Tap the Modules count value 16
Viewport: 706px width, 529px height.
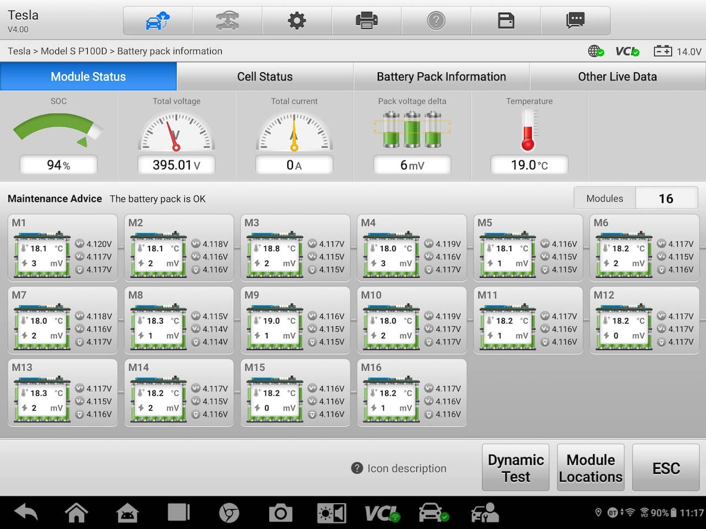point(666,198)
